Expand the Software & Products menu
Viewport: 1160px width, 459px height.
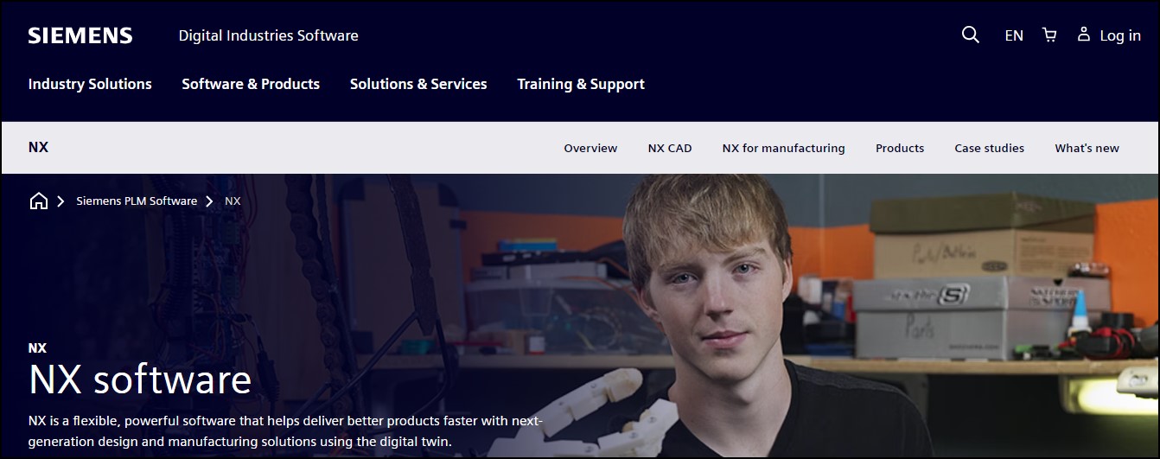[251, 84]
